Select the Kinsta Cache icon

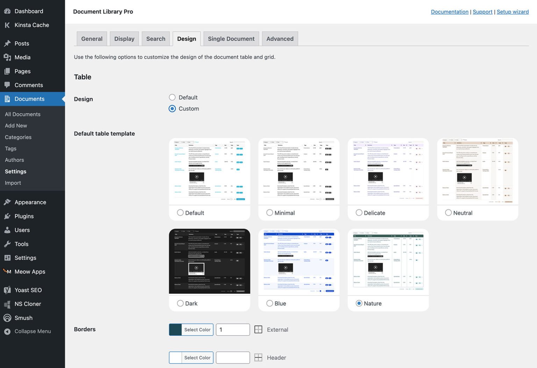coord(7,25)
